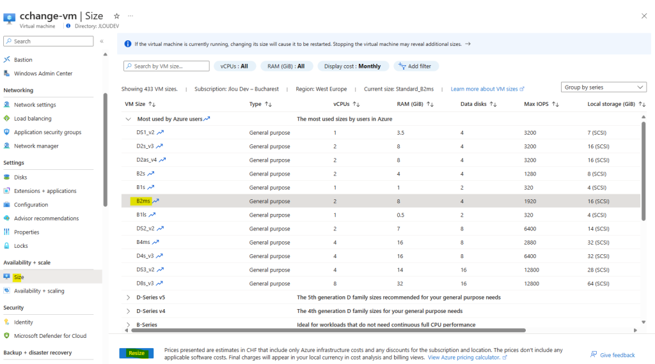655x364 pixels.
Task: Select the B1ls VM size row
Action: coord(381,215)
